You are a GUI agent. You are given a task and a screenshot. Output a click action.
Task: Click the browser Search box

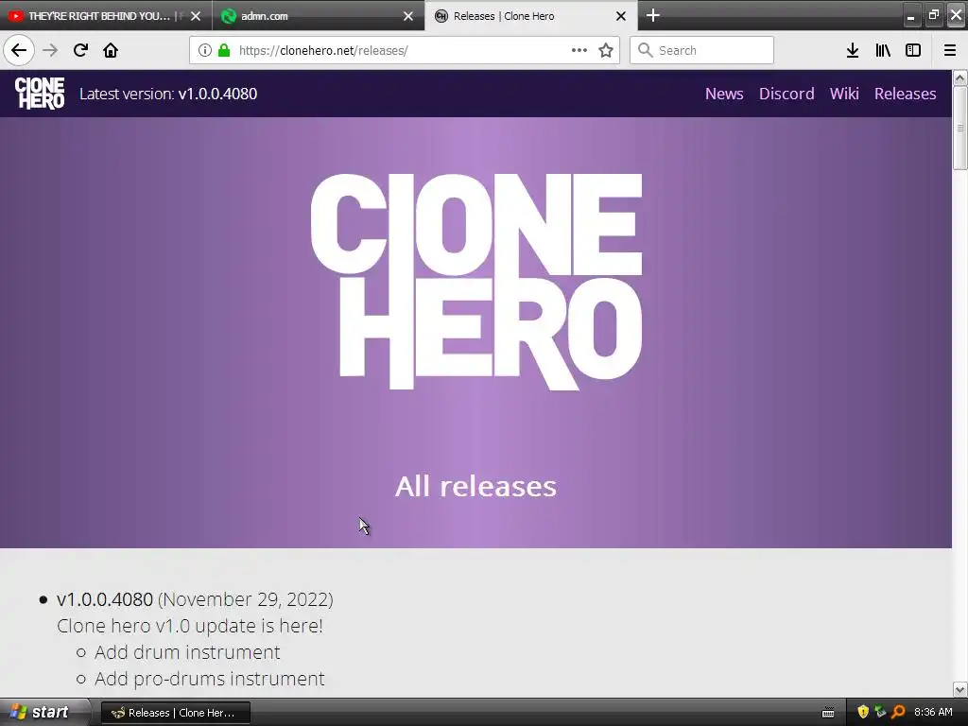[x=702, y=50]
